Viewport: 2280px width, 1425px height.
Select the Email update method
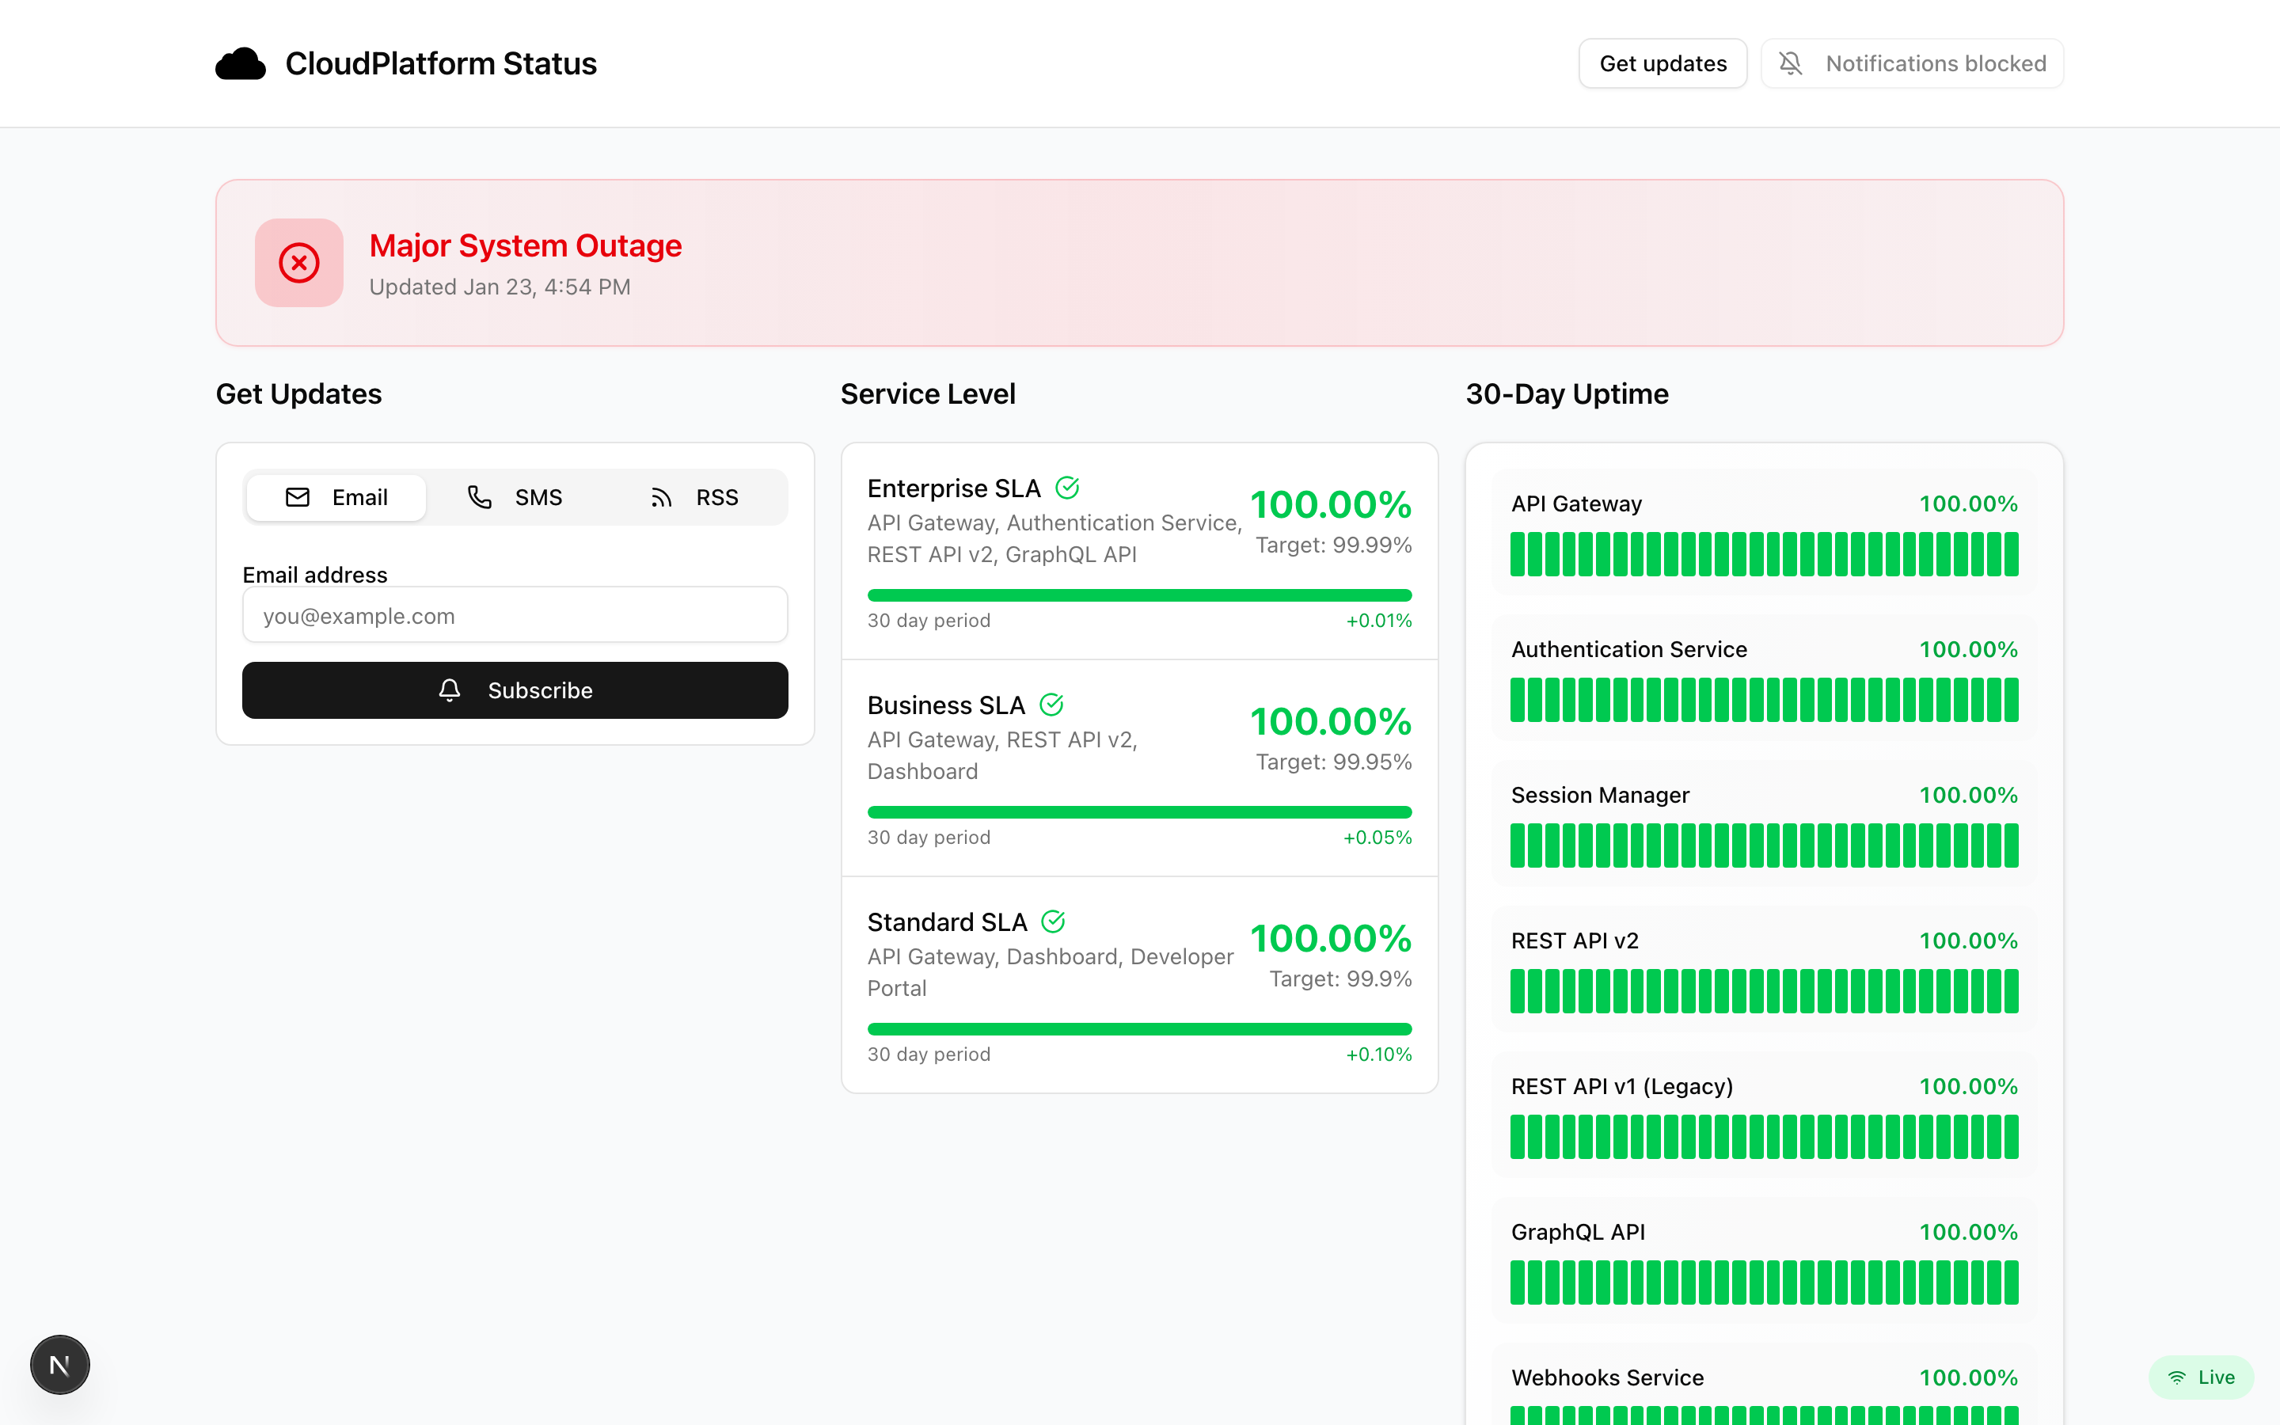pos(336,496)
